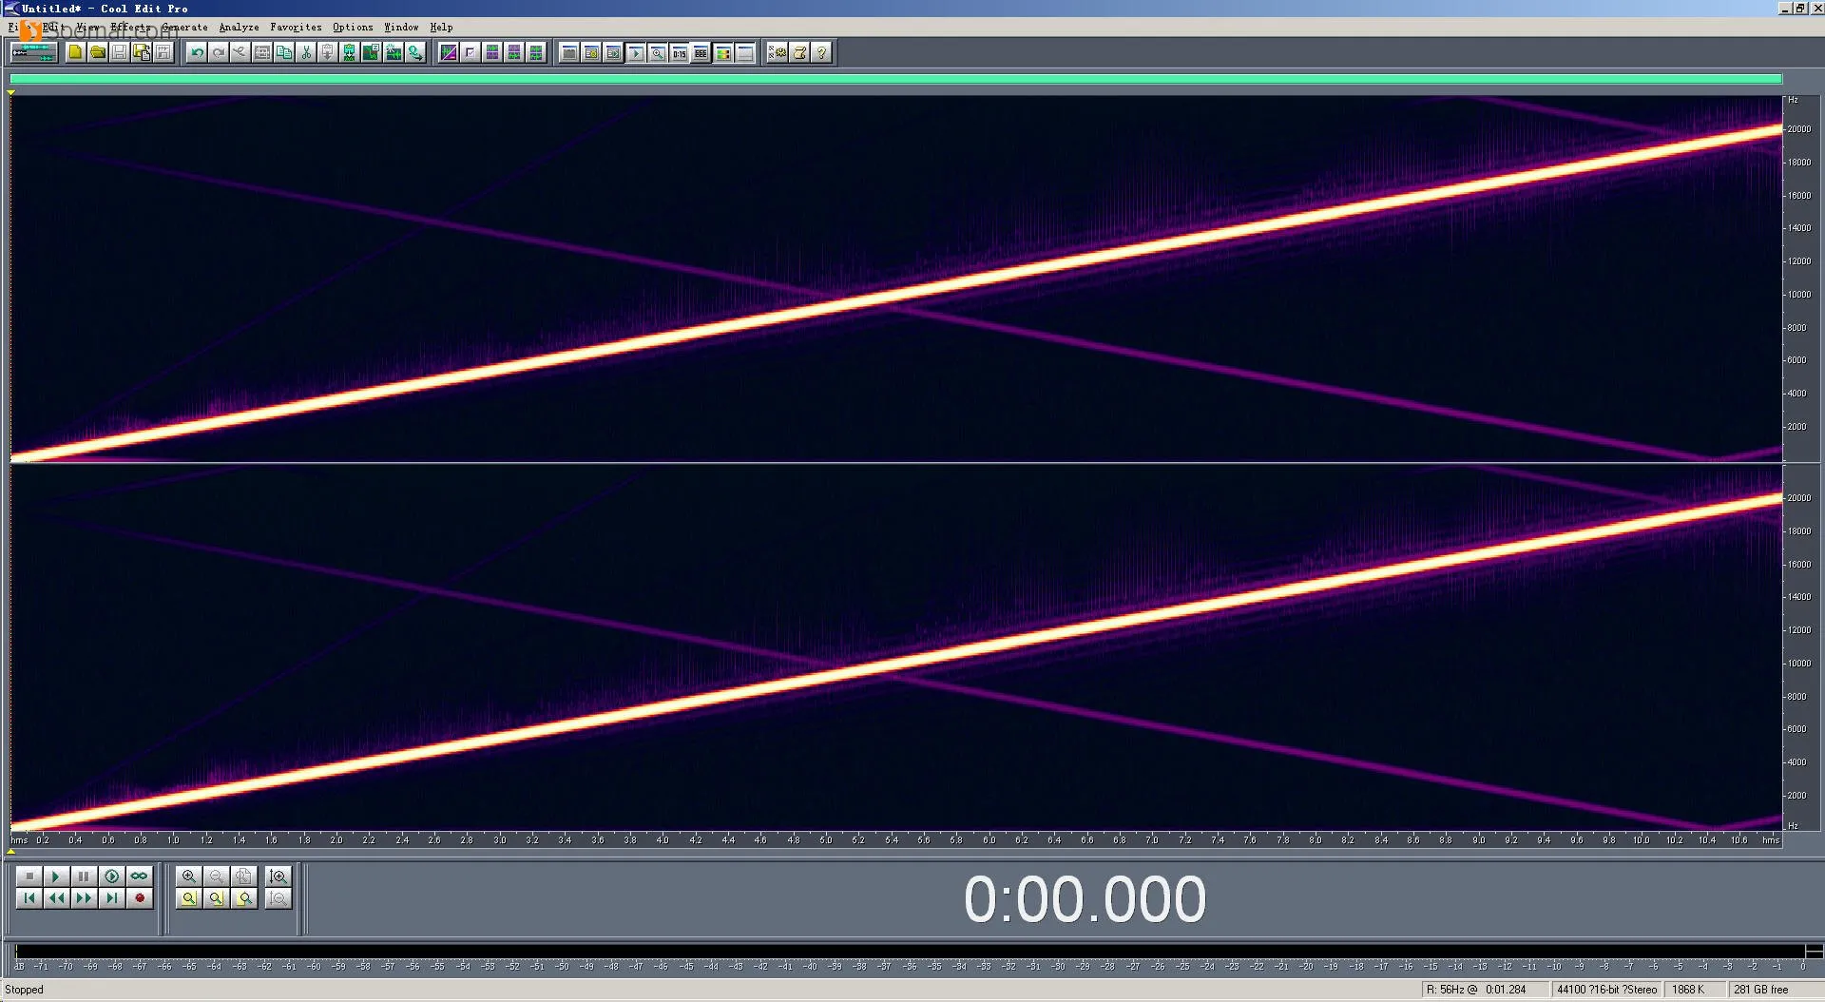Click the toolbar magnifier window icon
Viewport: 1825px width, 1002px height.
(657, 53)
